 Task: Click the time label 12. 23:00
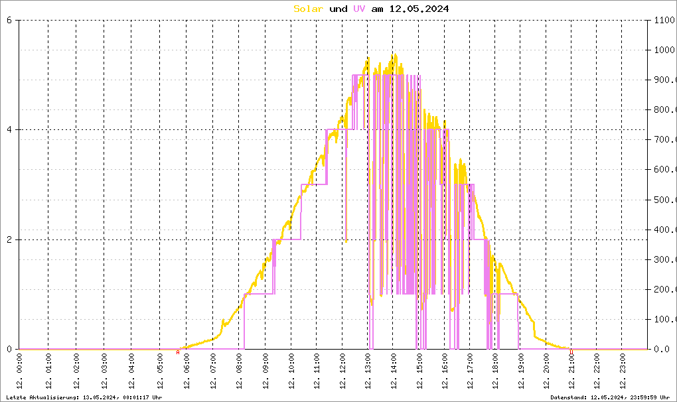[x=622, y=371]
